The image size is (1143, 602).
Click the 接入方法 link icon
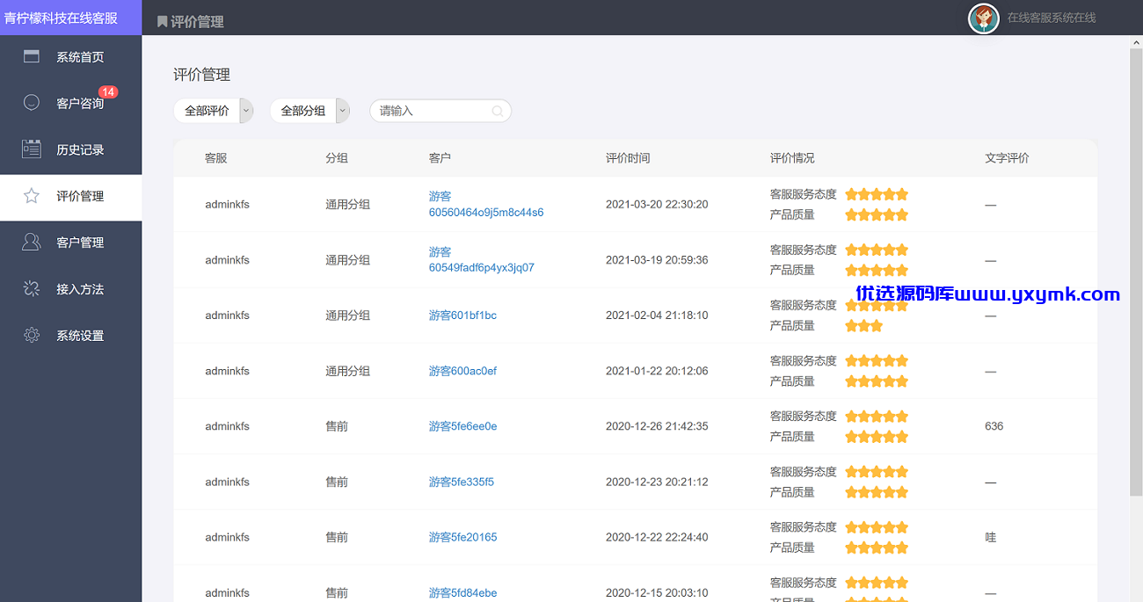point(32,288)
